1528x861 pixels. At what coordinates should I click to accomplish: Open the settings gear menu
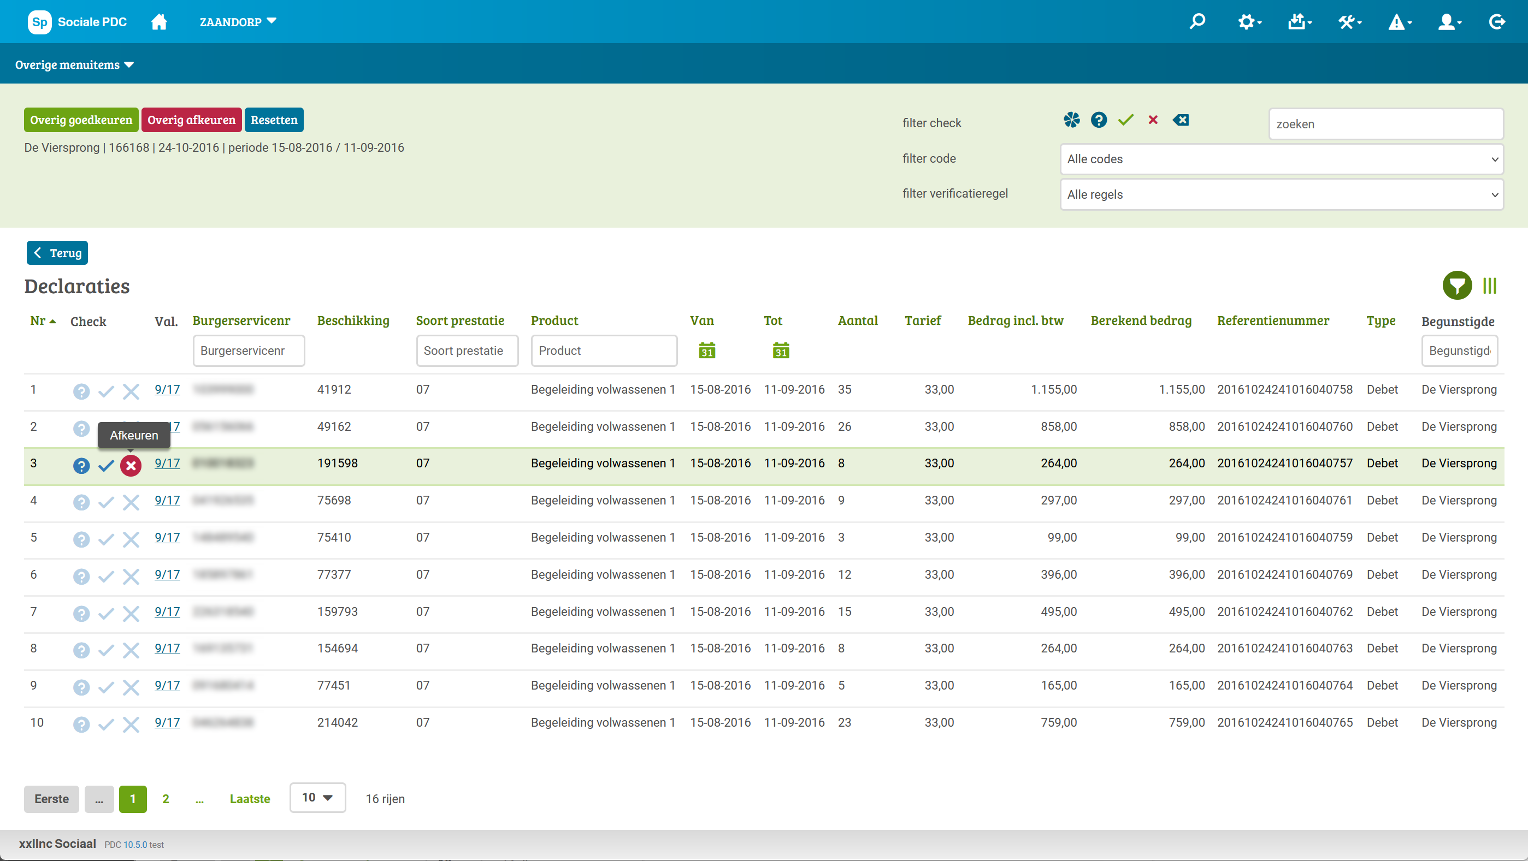pyautogui.click(x=1249, y=22)
